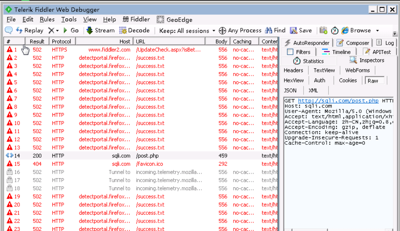The width and height of the screenshot is (400, 231).
Task: Select session 1 www.fiddler2.com host
Action: point(109,50)
